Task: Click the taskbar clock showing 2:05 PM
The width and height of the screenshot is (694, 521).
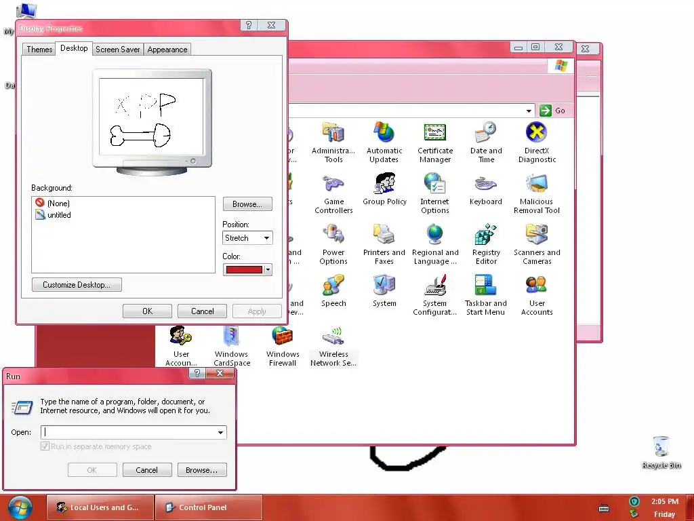Action: point(664,501)
